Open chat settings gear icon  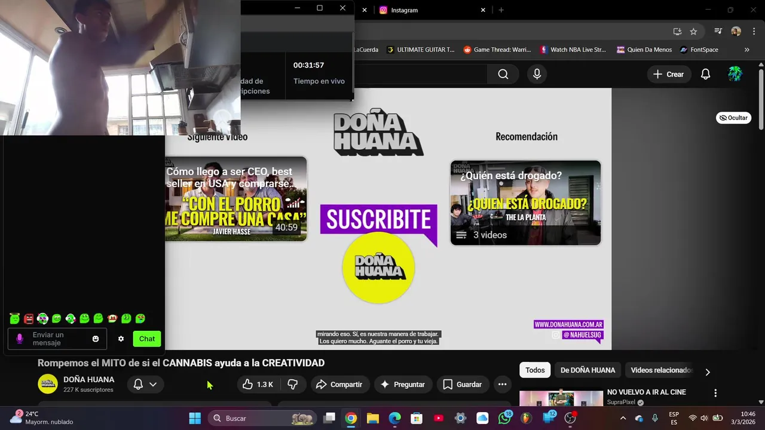(x=121, y=339)
